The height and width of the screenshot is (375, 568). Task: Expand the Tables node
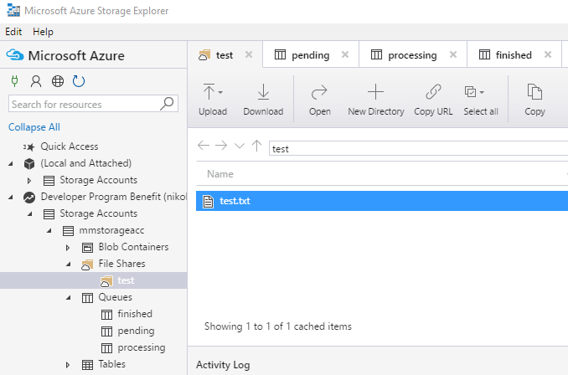point(68,364)
